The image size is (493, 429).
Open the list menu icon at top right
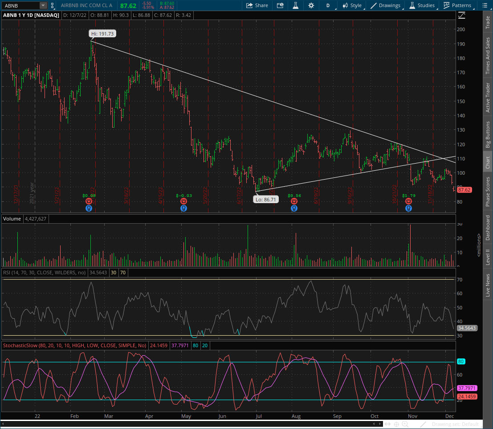pos(485,5)
